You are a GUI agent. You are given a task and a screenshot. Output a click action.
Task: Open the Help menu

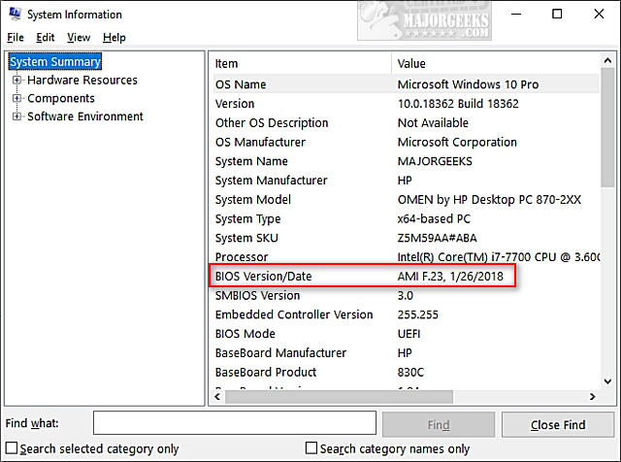[x=114, y=38]
